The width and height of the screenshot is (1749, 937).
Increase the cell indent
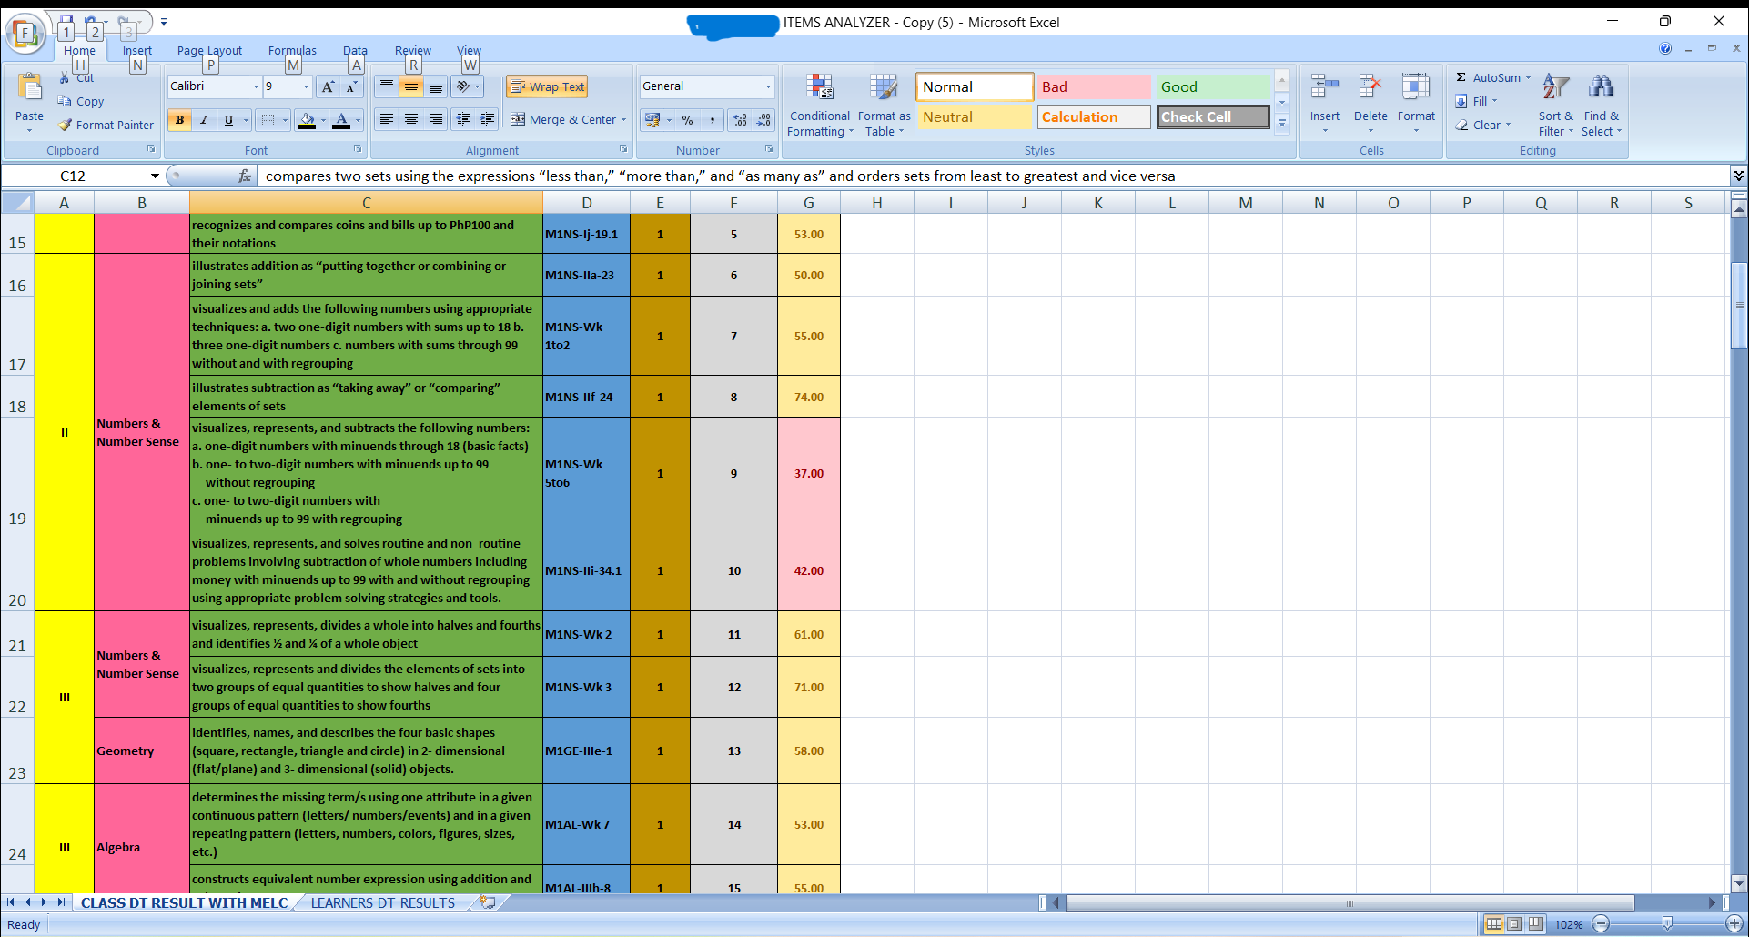(x=488, y=119)
